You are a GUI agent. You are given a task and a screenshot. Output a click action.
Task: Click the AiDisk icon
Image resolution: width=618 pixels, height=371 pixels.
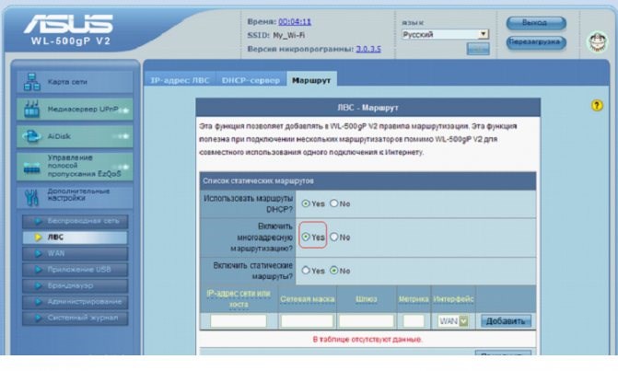(32, 136)
